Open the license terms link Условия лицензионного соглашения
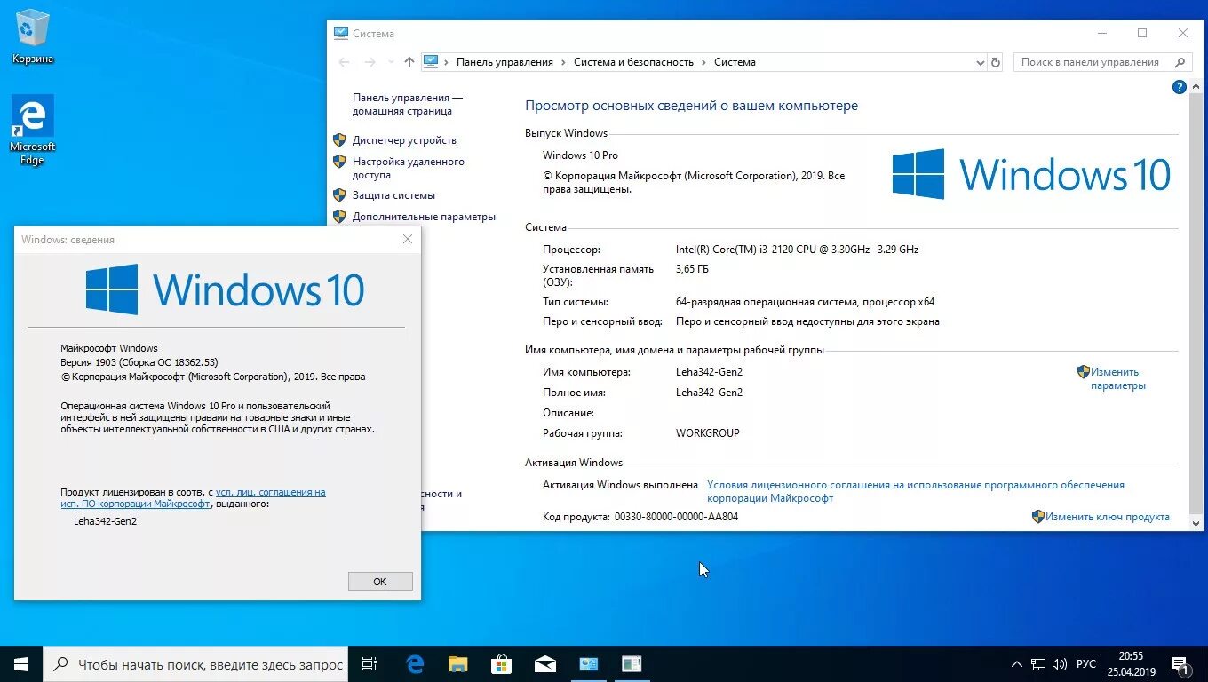Screen dimensions: 1208x682 (x=915, y=491)
